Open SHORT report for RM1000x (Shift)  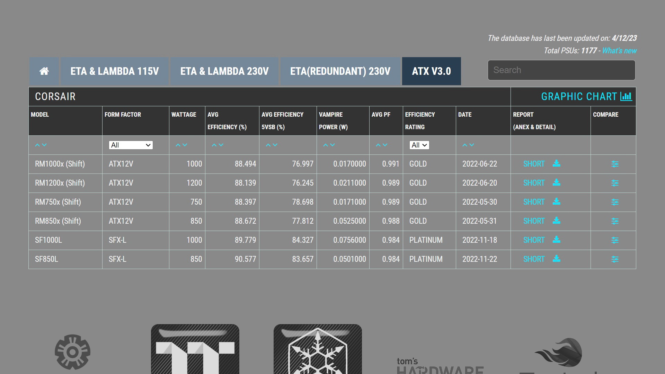[534, 164]
